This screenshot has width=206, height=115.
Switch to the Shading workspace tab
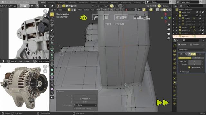[x=94, y=2]
